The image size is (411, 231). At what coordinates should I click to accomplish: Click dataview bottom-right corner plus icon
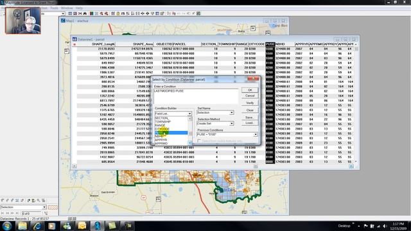pyautogui.click(x=351, y=166)
